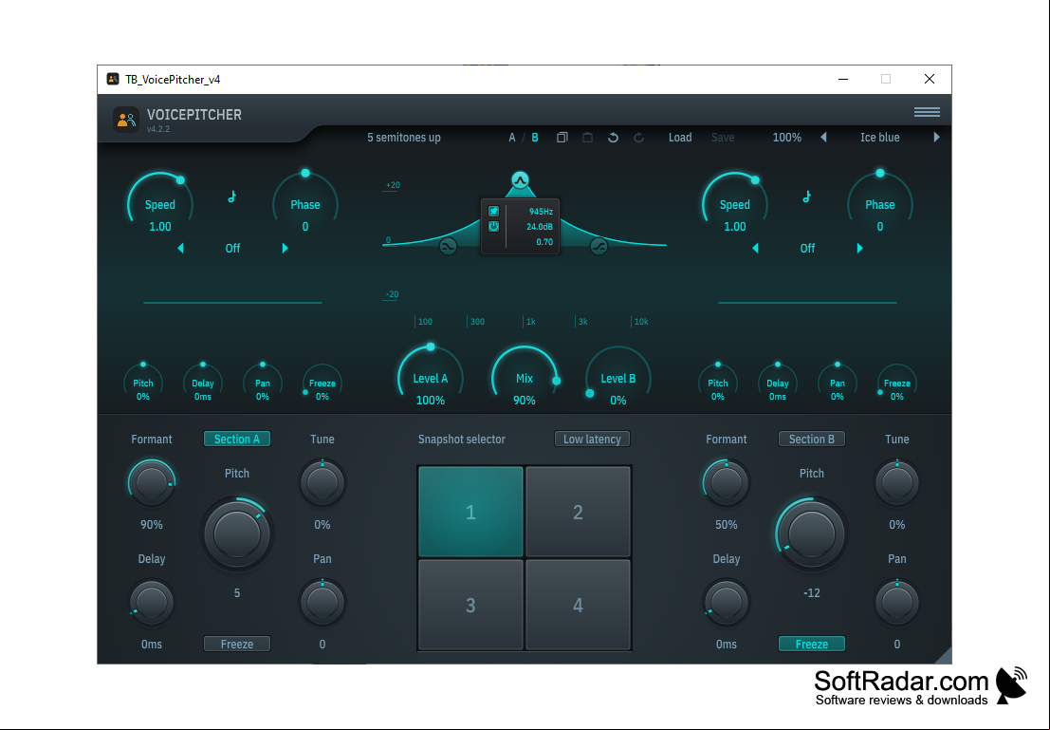Select the peak filter band handle on the EQ curve

click(521, 180)
